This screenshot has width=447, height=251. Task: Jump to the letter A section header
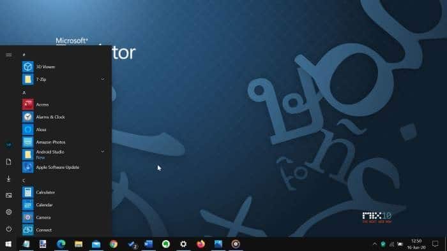pos(24,92)
